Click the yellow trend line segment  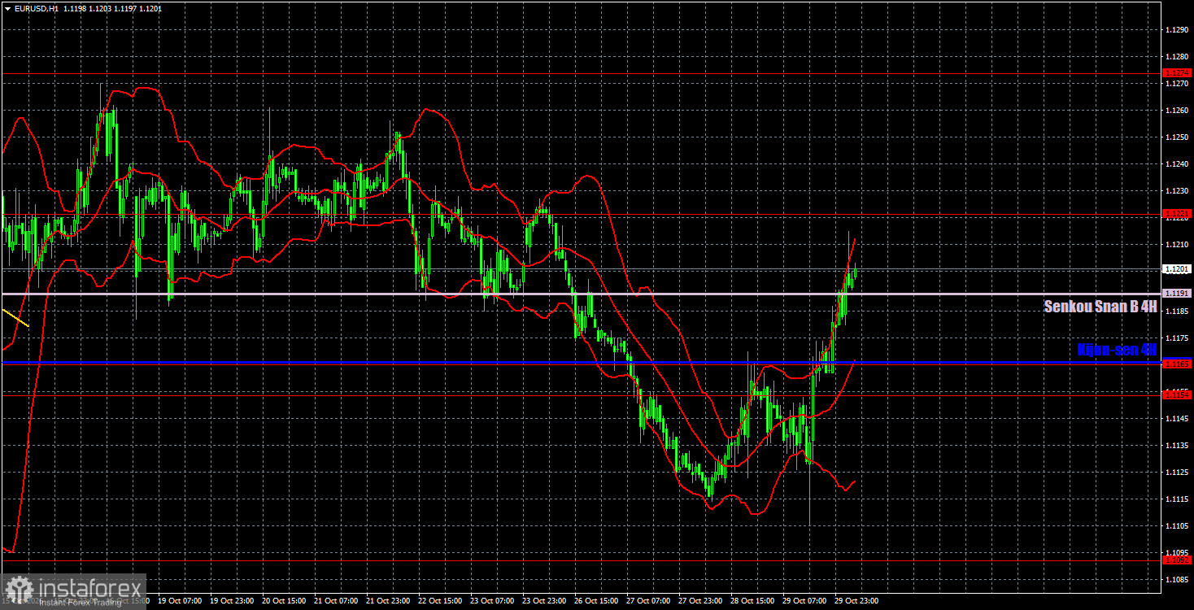point(15,318)
